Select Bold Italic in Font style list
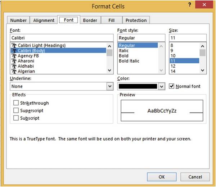The image size is (216, 187). click(x=129, y=61)
